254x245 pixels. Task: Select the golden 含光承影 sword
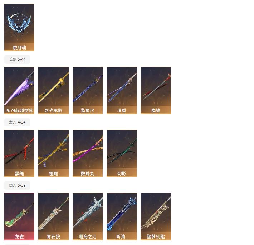53,90
